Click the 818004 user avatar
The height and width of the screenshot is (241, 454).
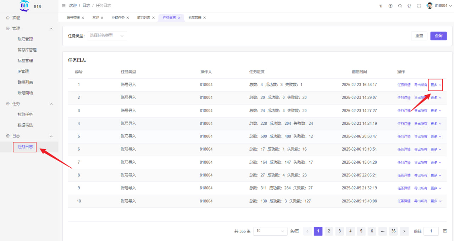[430, 6]
